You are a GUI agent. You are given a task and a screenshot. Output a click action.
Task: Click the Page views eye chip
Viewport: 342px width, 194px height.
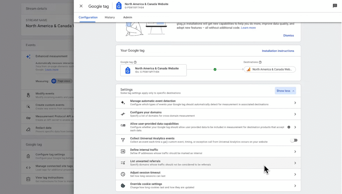62,81
